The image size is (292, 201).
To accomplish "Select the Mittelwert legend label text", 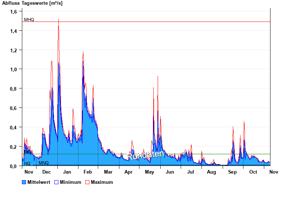I will coord(39,182).
